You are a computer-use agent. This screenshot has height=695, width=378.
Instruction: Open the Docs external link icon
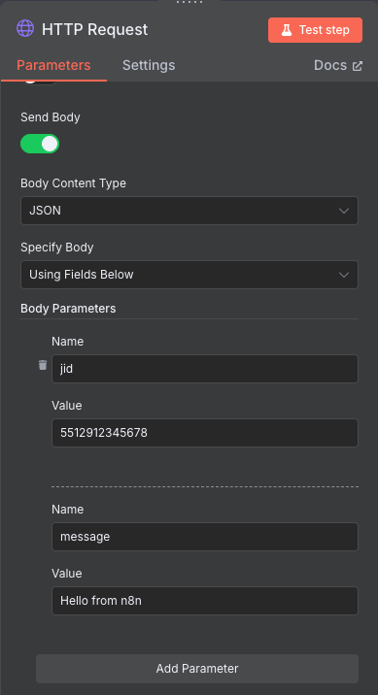[x=358, y=66]
